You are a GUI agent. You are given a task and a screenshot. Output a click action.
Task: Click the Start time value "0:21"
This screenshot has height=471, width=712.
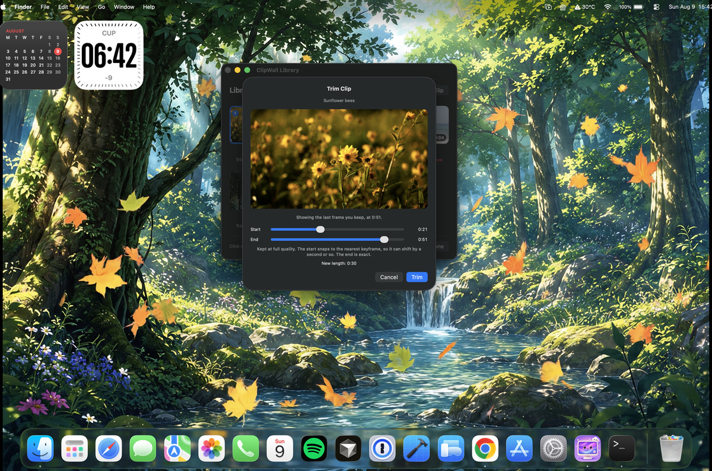tap(422, 229)
